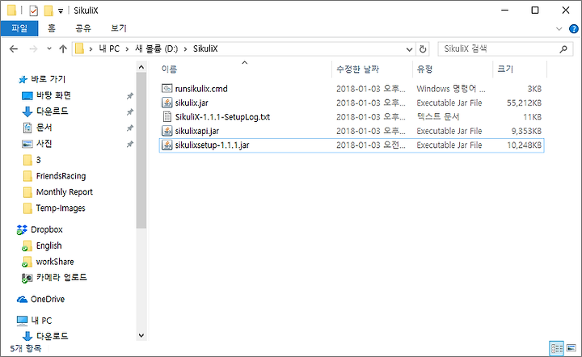
Task: Expand the ribbon with the chevron
Action: pos(559,28)
